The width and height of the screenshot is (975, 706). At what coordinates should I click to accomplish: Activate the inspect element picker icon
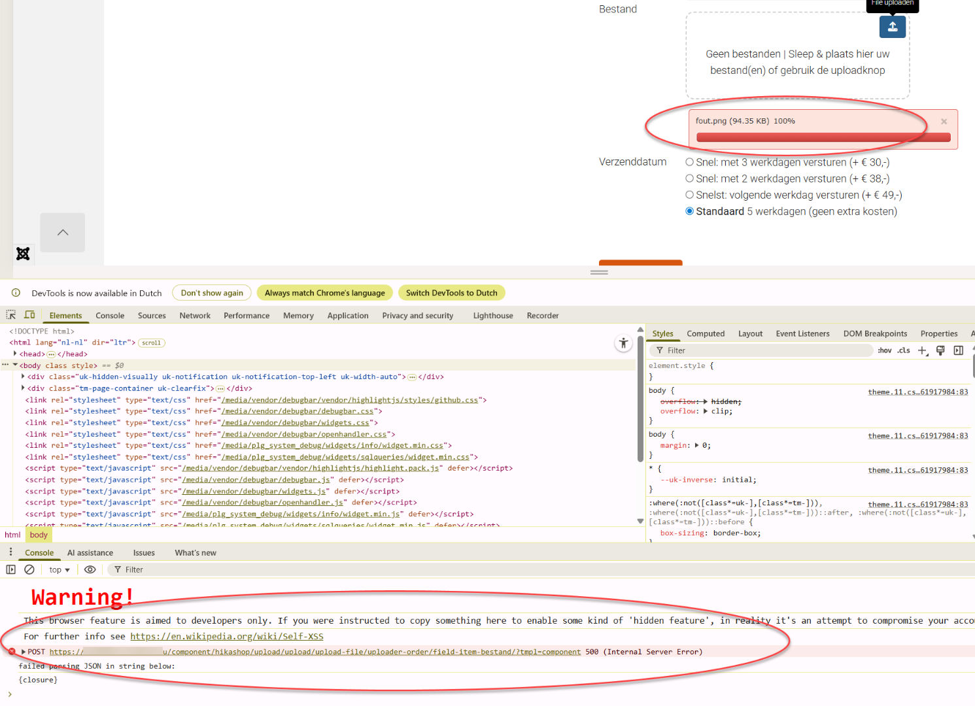(11, 315)
